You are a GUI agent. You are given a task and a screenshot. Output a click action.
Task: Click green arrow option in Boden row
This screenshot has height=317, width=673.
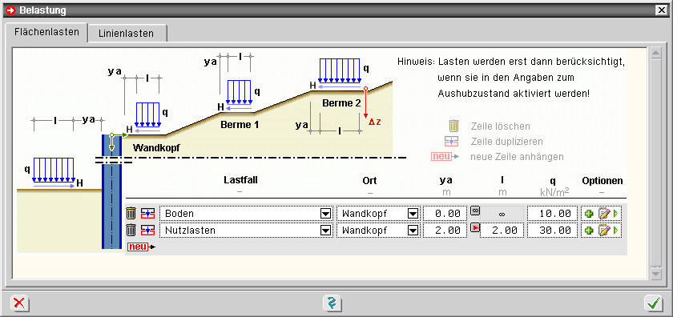(616, 214)
